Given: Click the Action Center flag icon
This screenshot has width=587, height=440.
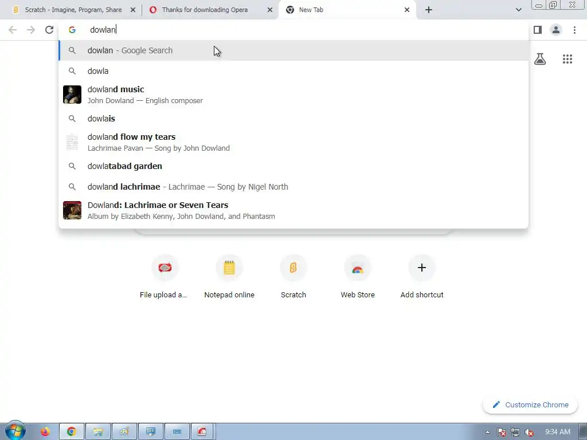Looking at the screenshot, I should (x=501, y=432).
